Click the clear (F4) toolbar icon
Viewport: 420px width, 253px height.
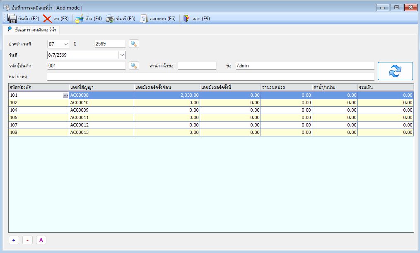coord(79,19)
